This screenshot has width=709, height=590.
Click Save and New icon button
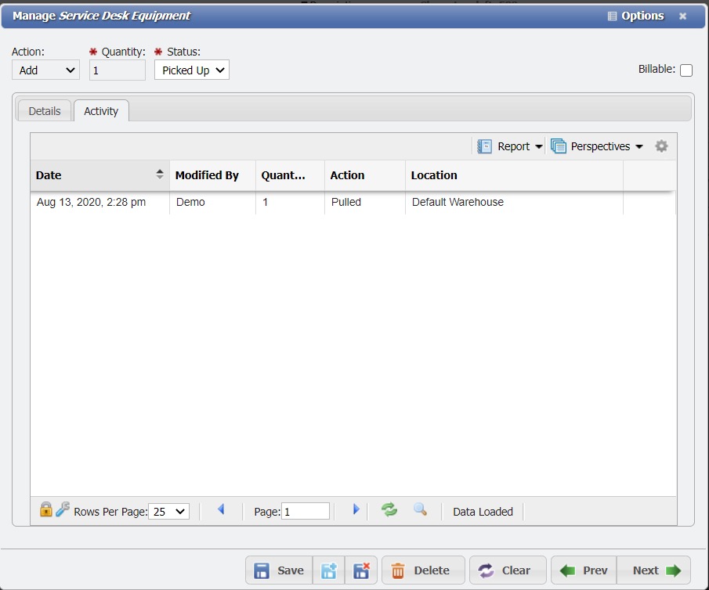tap(329, 570)
